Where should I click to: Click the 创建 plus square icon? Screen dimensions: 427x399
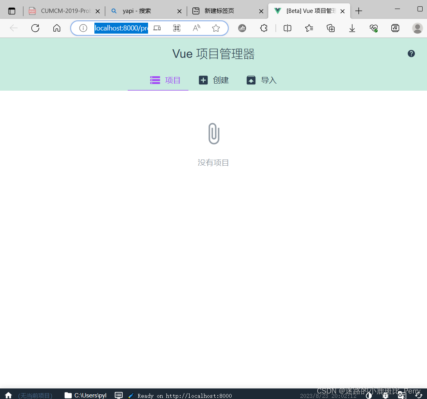click(203, 80)
